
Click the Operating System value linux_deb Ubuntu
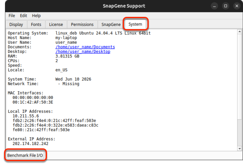(103, 33)
